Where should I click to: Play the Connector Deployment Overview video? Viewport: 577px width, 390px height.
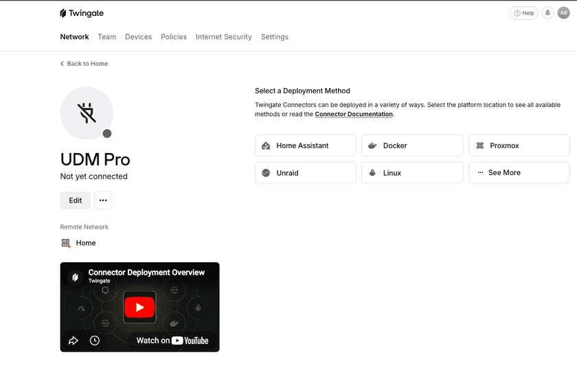[x=139, y=307]
